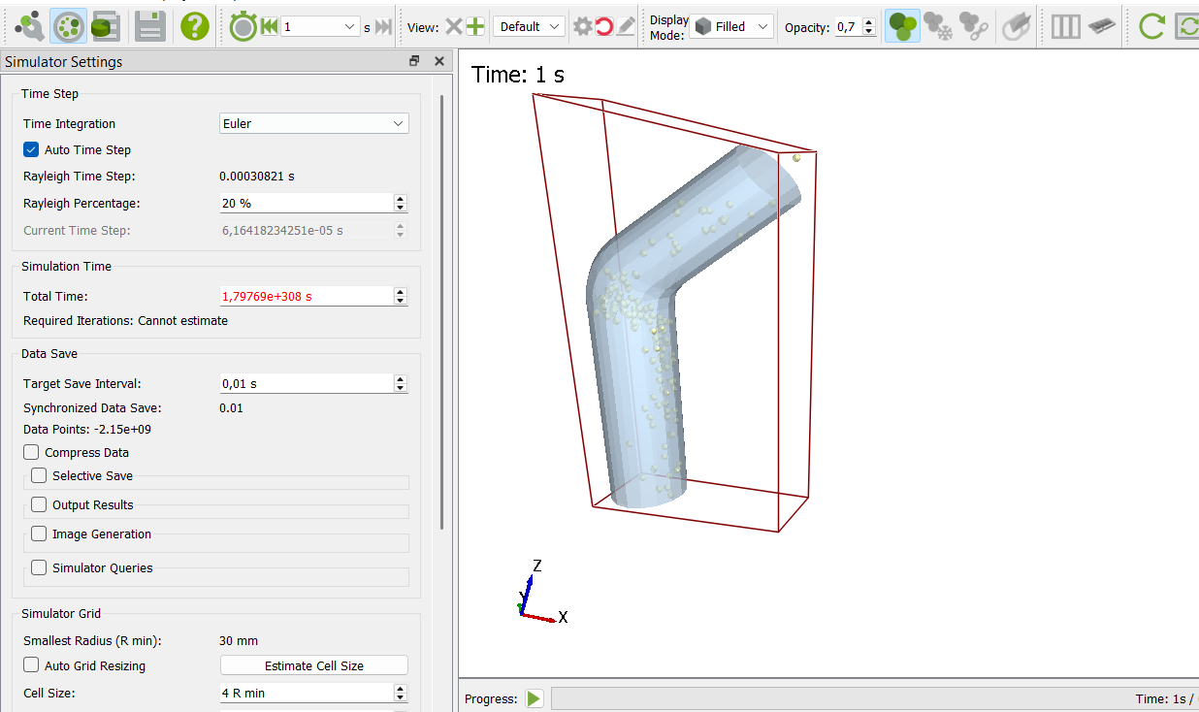The height and width of the screenshot is (712, 1199).
Task: Open the time value dropdown showing 1
Action: coord(321,27)
